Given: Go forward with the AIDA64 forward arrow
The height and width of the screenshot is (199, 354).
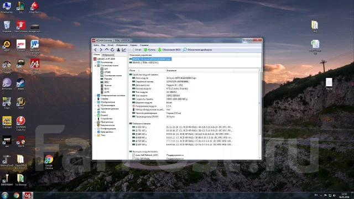Looking at the screenshot, I should [x=101, y=50].
